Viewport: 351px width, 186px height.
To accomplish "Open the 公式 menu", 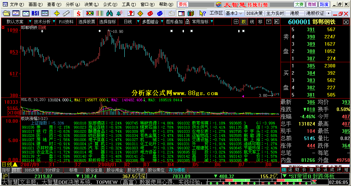I will point(110,4).
